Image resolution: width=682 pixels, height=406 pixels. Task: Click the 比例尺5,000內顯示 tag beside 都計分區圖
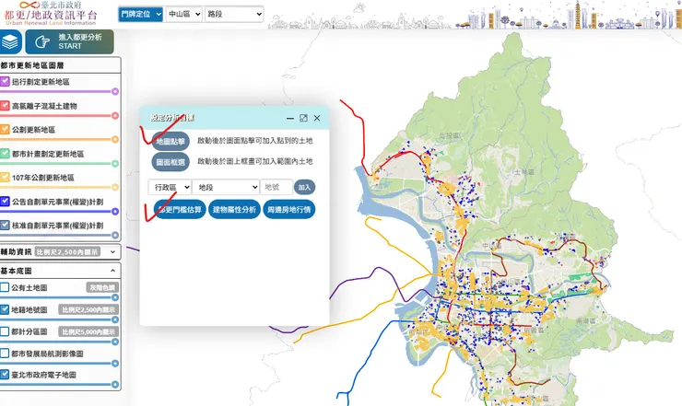tap(88, 331)
